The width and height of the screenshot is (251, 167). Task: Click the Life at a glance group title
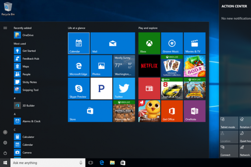click(x=77, y=28)
